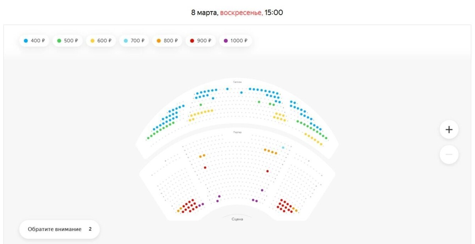This screenshot has width=475, height=244.
Task: Click the Балкон section label
Action: pyautogui.click(x=237, y=82)
